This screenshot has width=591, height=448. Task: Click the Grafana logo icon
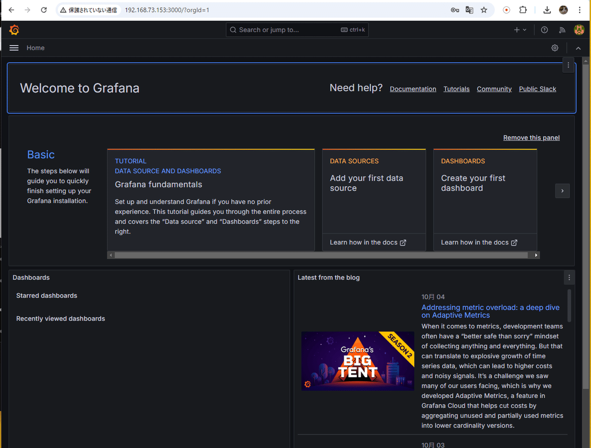[14, 30]
